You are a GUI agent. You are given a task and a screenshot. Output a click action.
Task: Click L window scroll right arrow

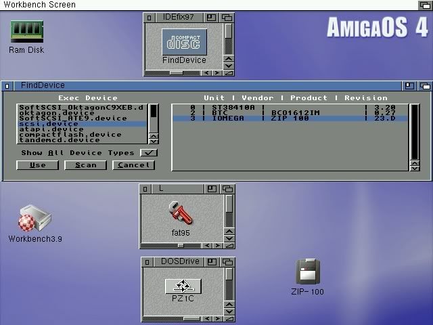coord(218,246)
